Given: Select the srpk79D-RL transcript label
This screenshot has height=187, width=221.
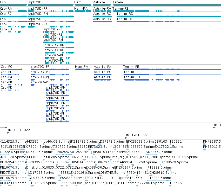Looking at the screenshot, I should 54,61.
